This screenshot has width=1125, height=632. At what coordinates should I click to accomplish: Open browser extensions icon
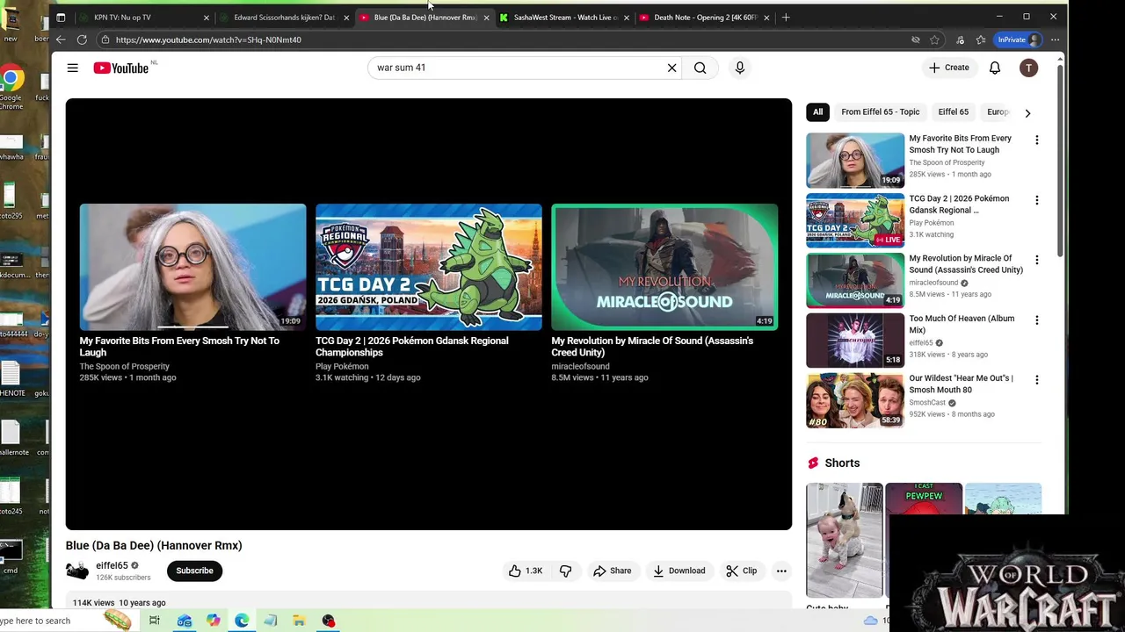(960, 39)
